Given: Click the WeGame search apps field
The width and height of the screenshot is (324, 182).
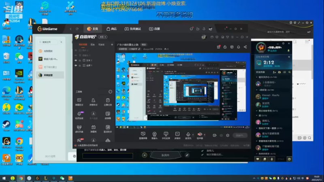Looking at the screenshot, I should (x=48, y=42).
